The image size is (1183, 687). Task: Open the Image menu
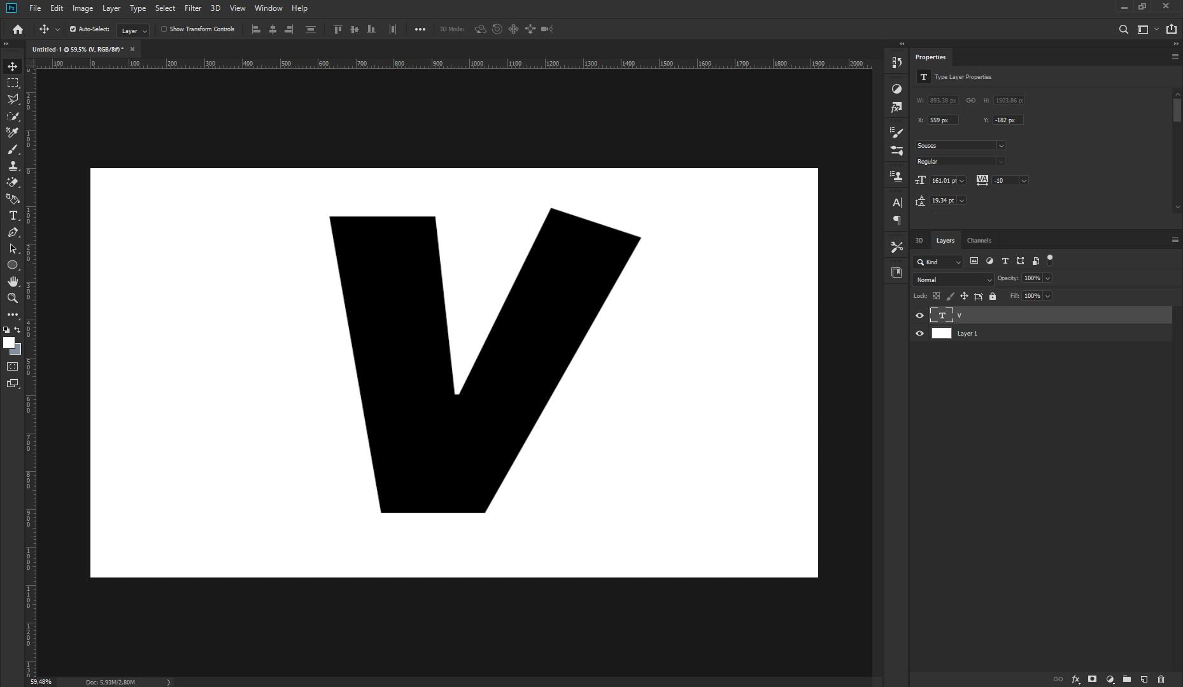point(83,8)
